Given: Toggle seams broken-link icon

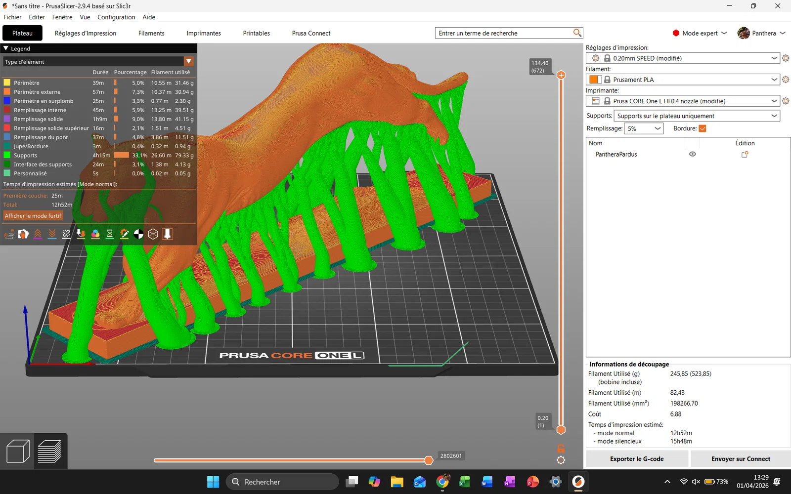Looking at the screenshot, I should click(x=66, y=234).
